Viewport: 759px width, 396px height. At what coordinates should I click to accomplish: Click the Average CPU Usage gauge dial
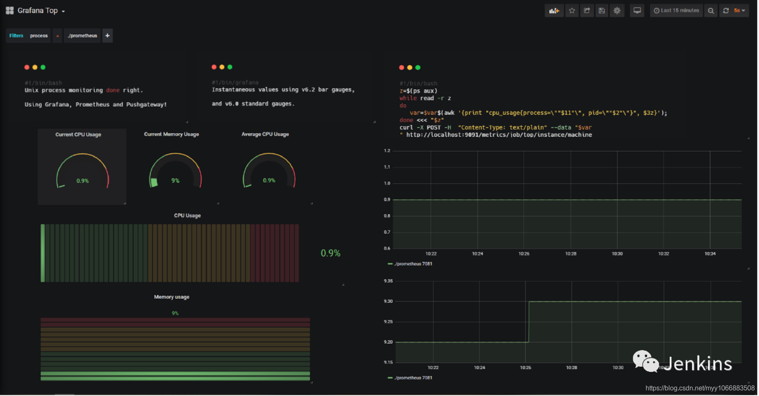pyautogui.click(x=269, y=171)
